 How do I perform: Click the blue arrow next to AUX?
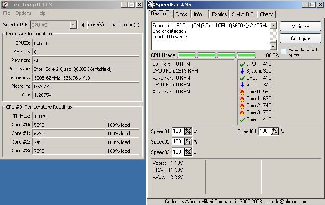[242, 85]
